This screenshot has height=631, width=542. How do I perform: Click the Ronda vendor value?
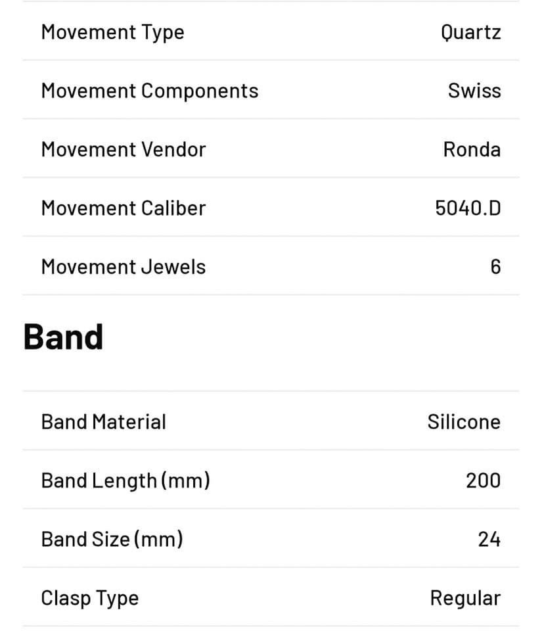(x=472, y=149)
